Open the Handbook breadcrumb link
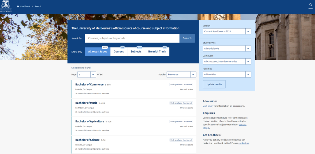The width and height of the screenshot is (315, 154). tap(25, 6)
